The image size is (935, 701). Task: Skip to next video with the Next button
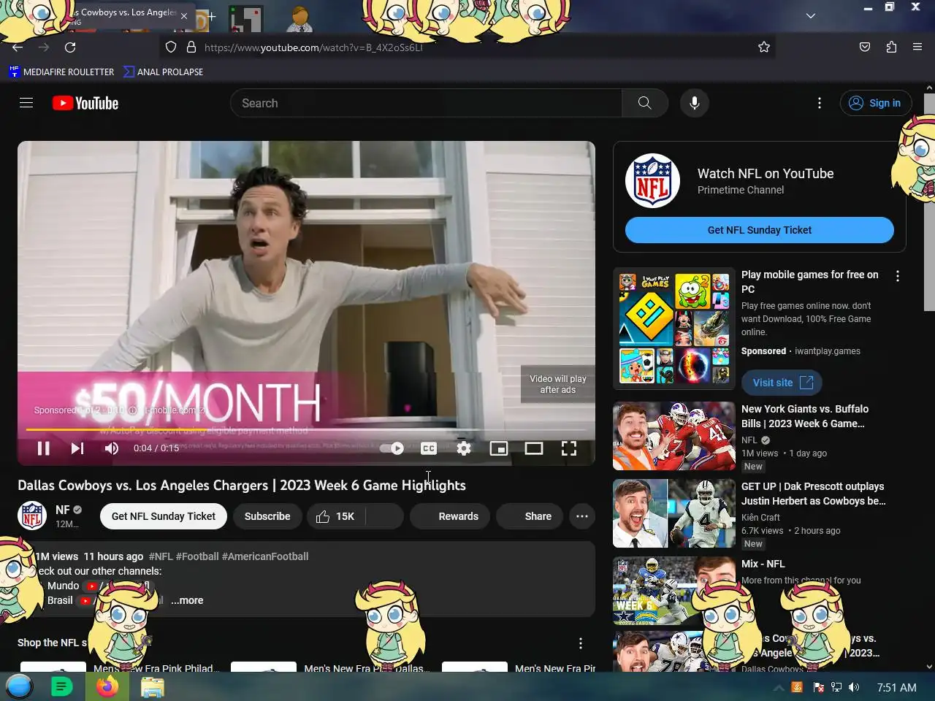click(77, 448)
